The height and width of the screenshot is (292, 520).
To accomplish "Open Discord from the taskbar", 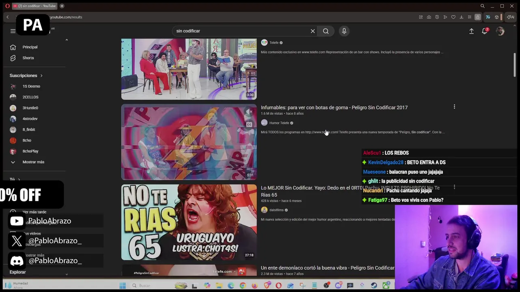I will tap(338, 286).
